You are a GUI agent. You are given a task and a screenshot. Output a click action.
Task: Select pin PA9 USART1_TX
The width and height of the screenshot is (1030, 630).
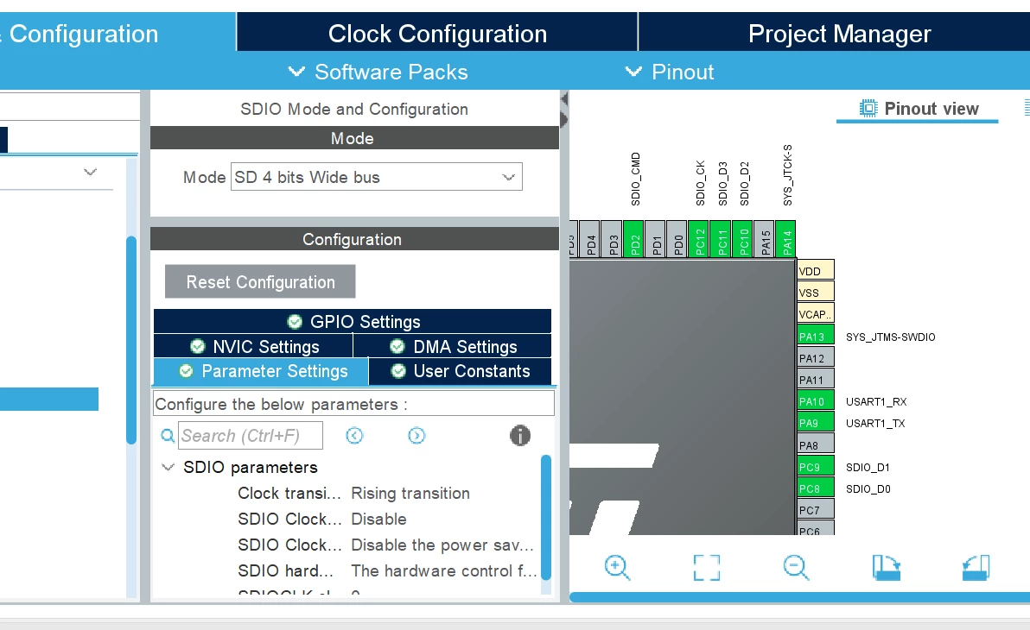pos(816,423)
